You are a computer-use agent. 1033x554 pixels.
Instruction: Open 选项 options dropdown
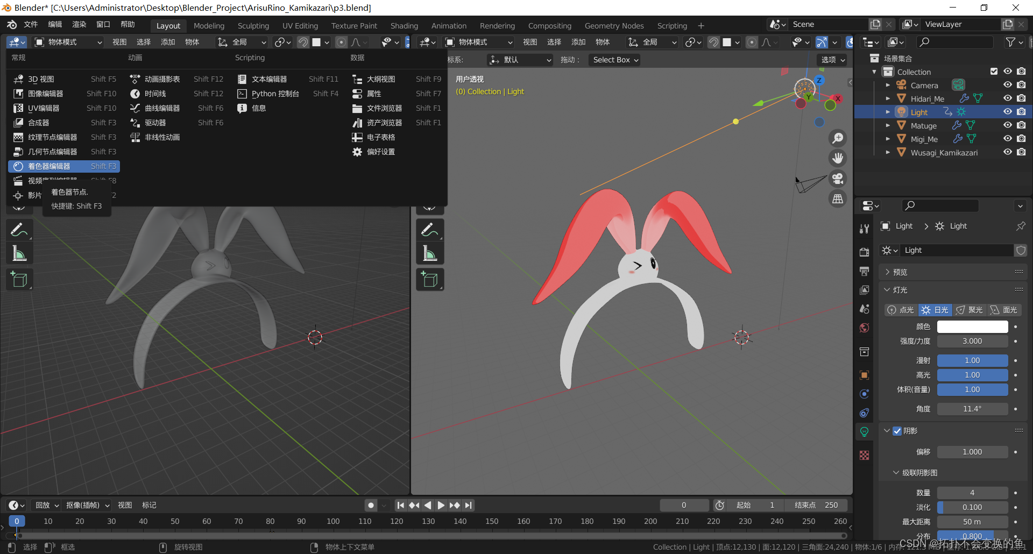[833, 60]
